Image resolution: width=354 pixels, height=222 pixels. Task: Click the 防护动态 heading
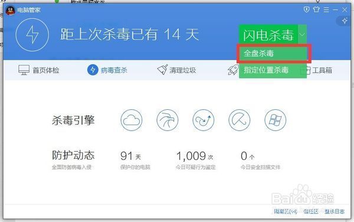point(73,155)
